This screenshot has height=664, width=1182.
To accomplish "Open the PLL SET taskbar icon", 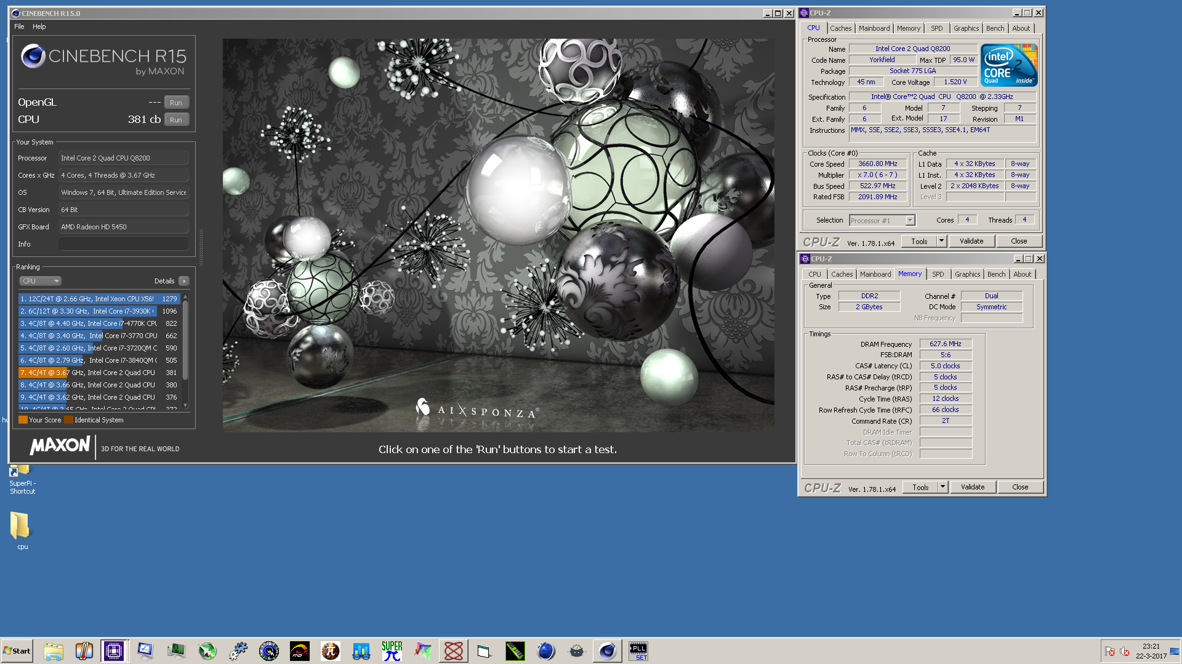I will click(x=638, y=651).
